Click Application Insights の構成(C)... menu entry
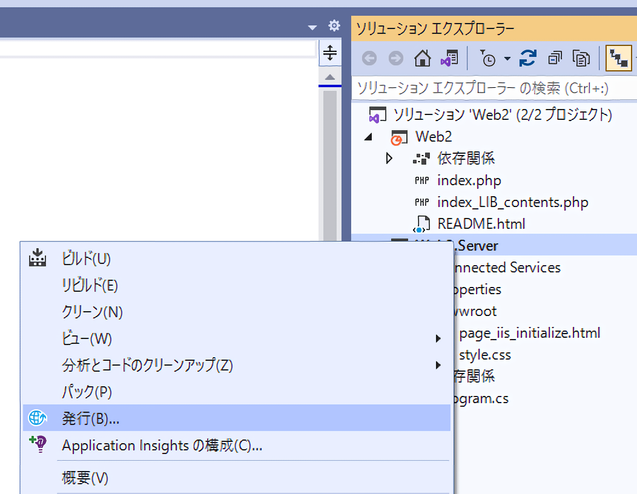The height and width of the screenshot is (494, 637). coord(162,446)
